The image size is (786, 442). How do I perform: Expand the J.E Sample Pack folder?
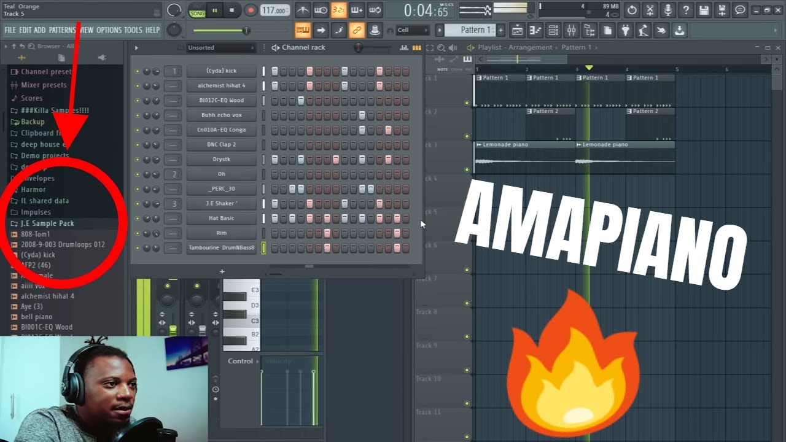[42, 223]
